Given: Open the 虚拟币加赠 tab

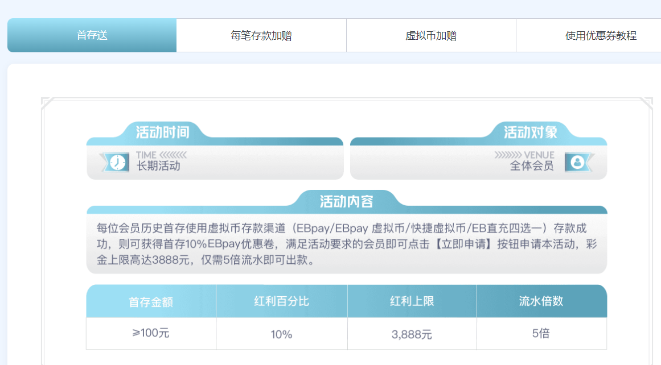Looking at the screenshot, I should [430, 36].
